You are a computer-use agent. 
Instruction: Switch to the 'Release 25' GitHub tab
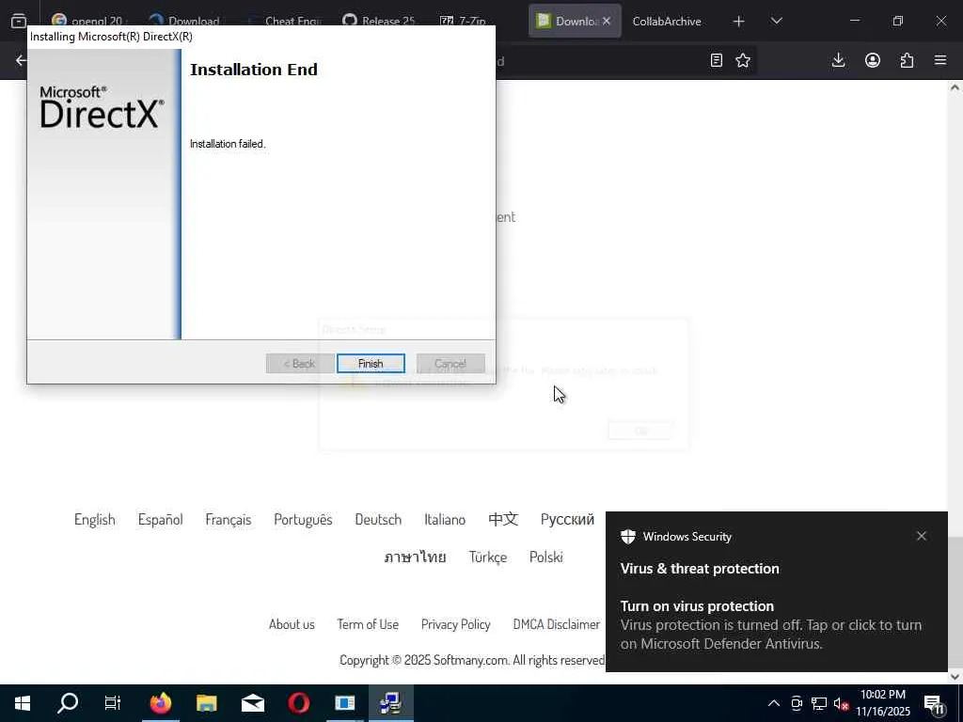tap(381, 21)
